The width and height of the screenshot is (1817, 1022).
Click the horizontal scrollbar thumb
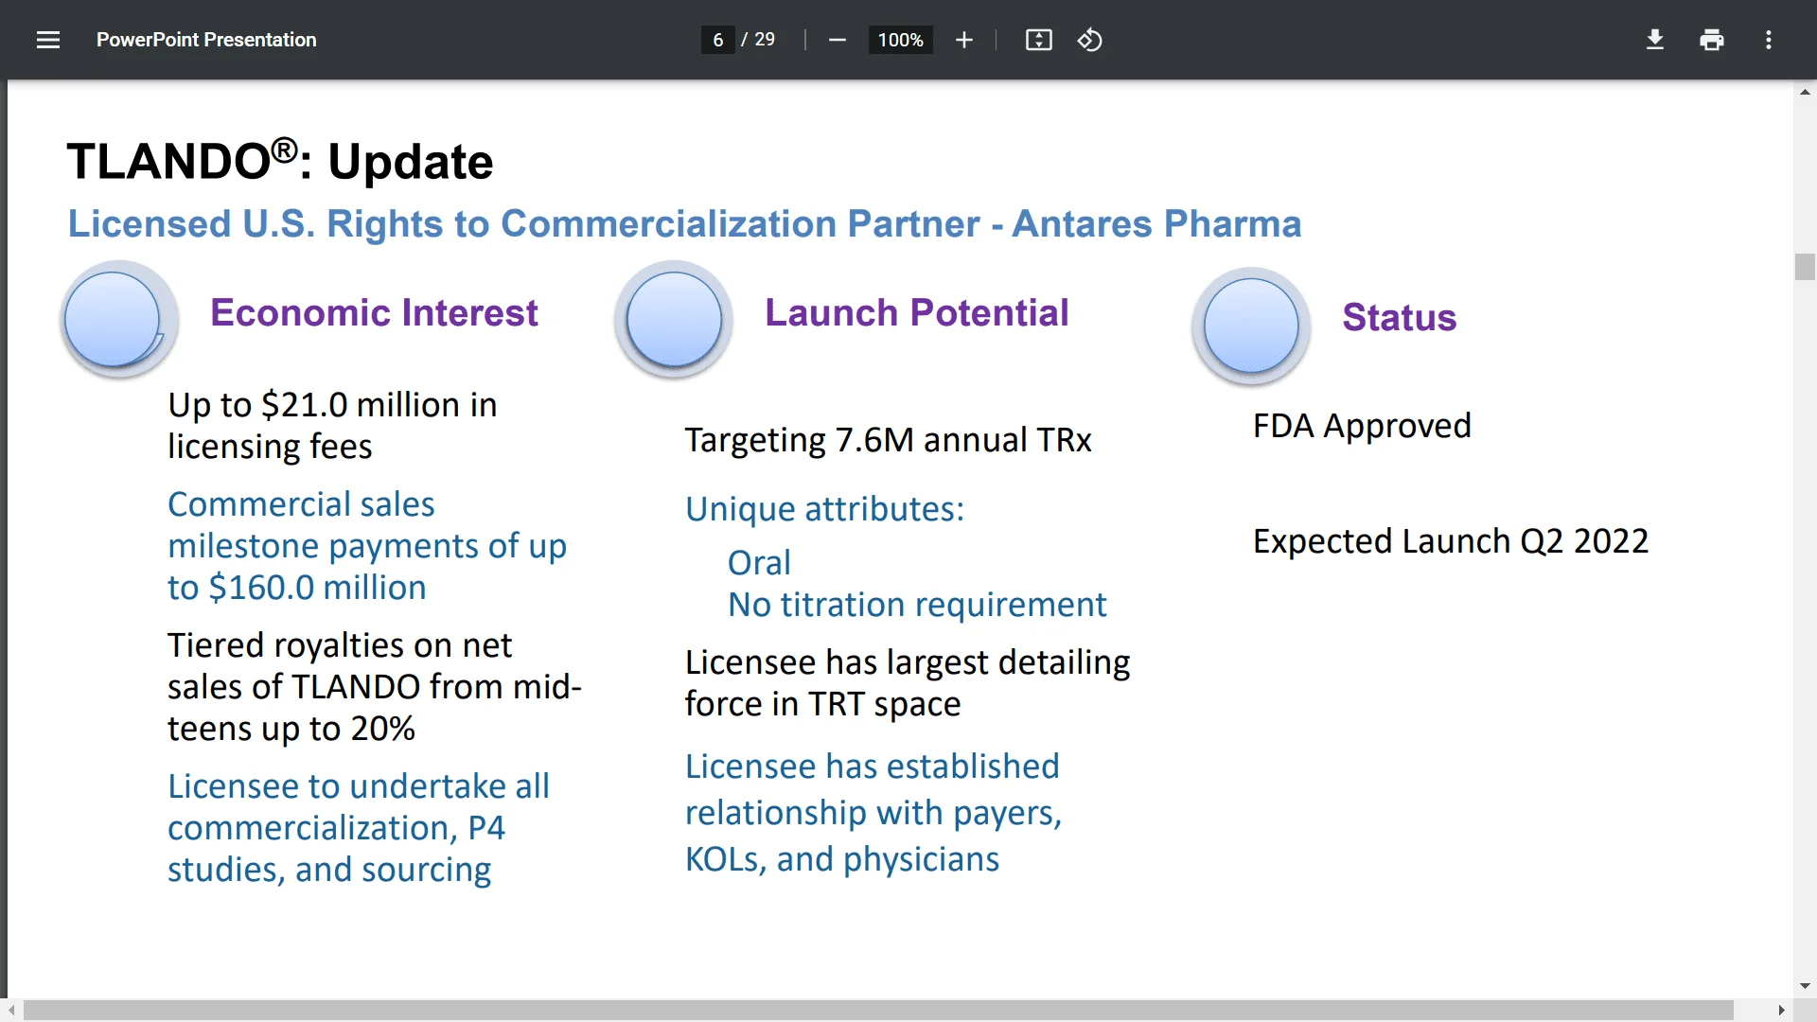[x=878, y=1011]
